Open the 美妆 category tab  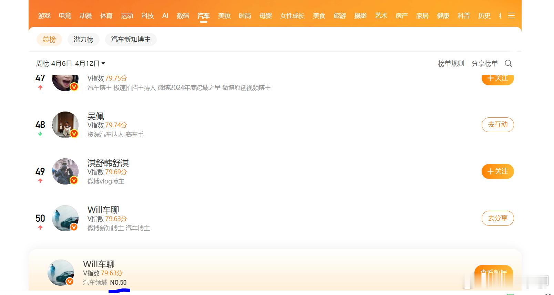(224, 16)
